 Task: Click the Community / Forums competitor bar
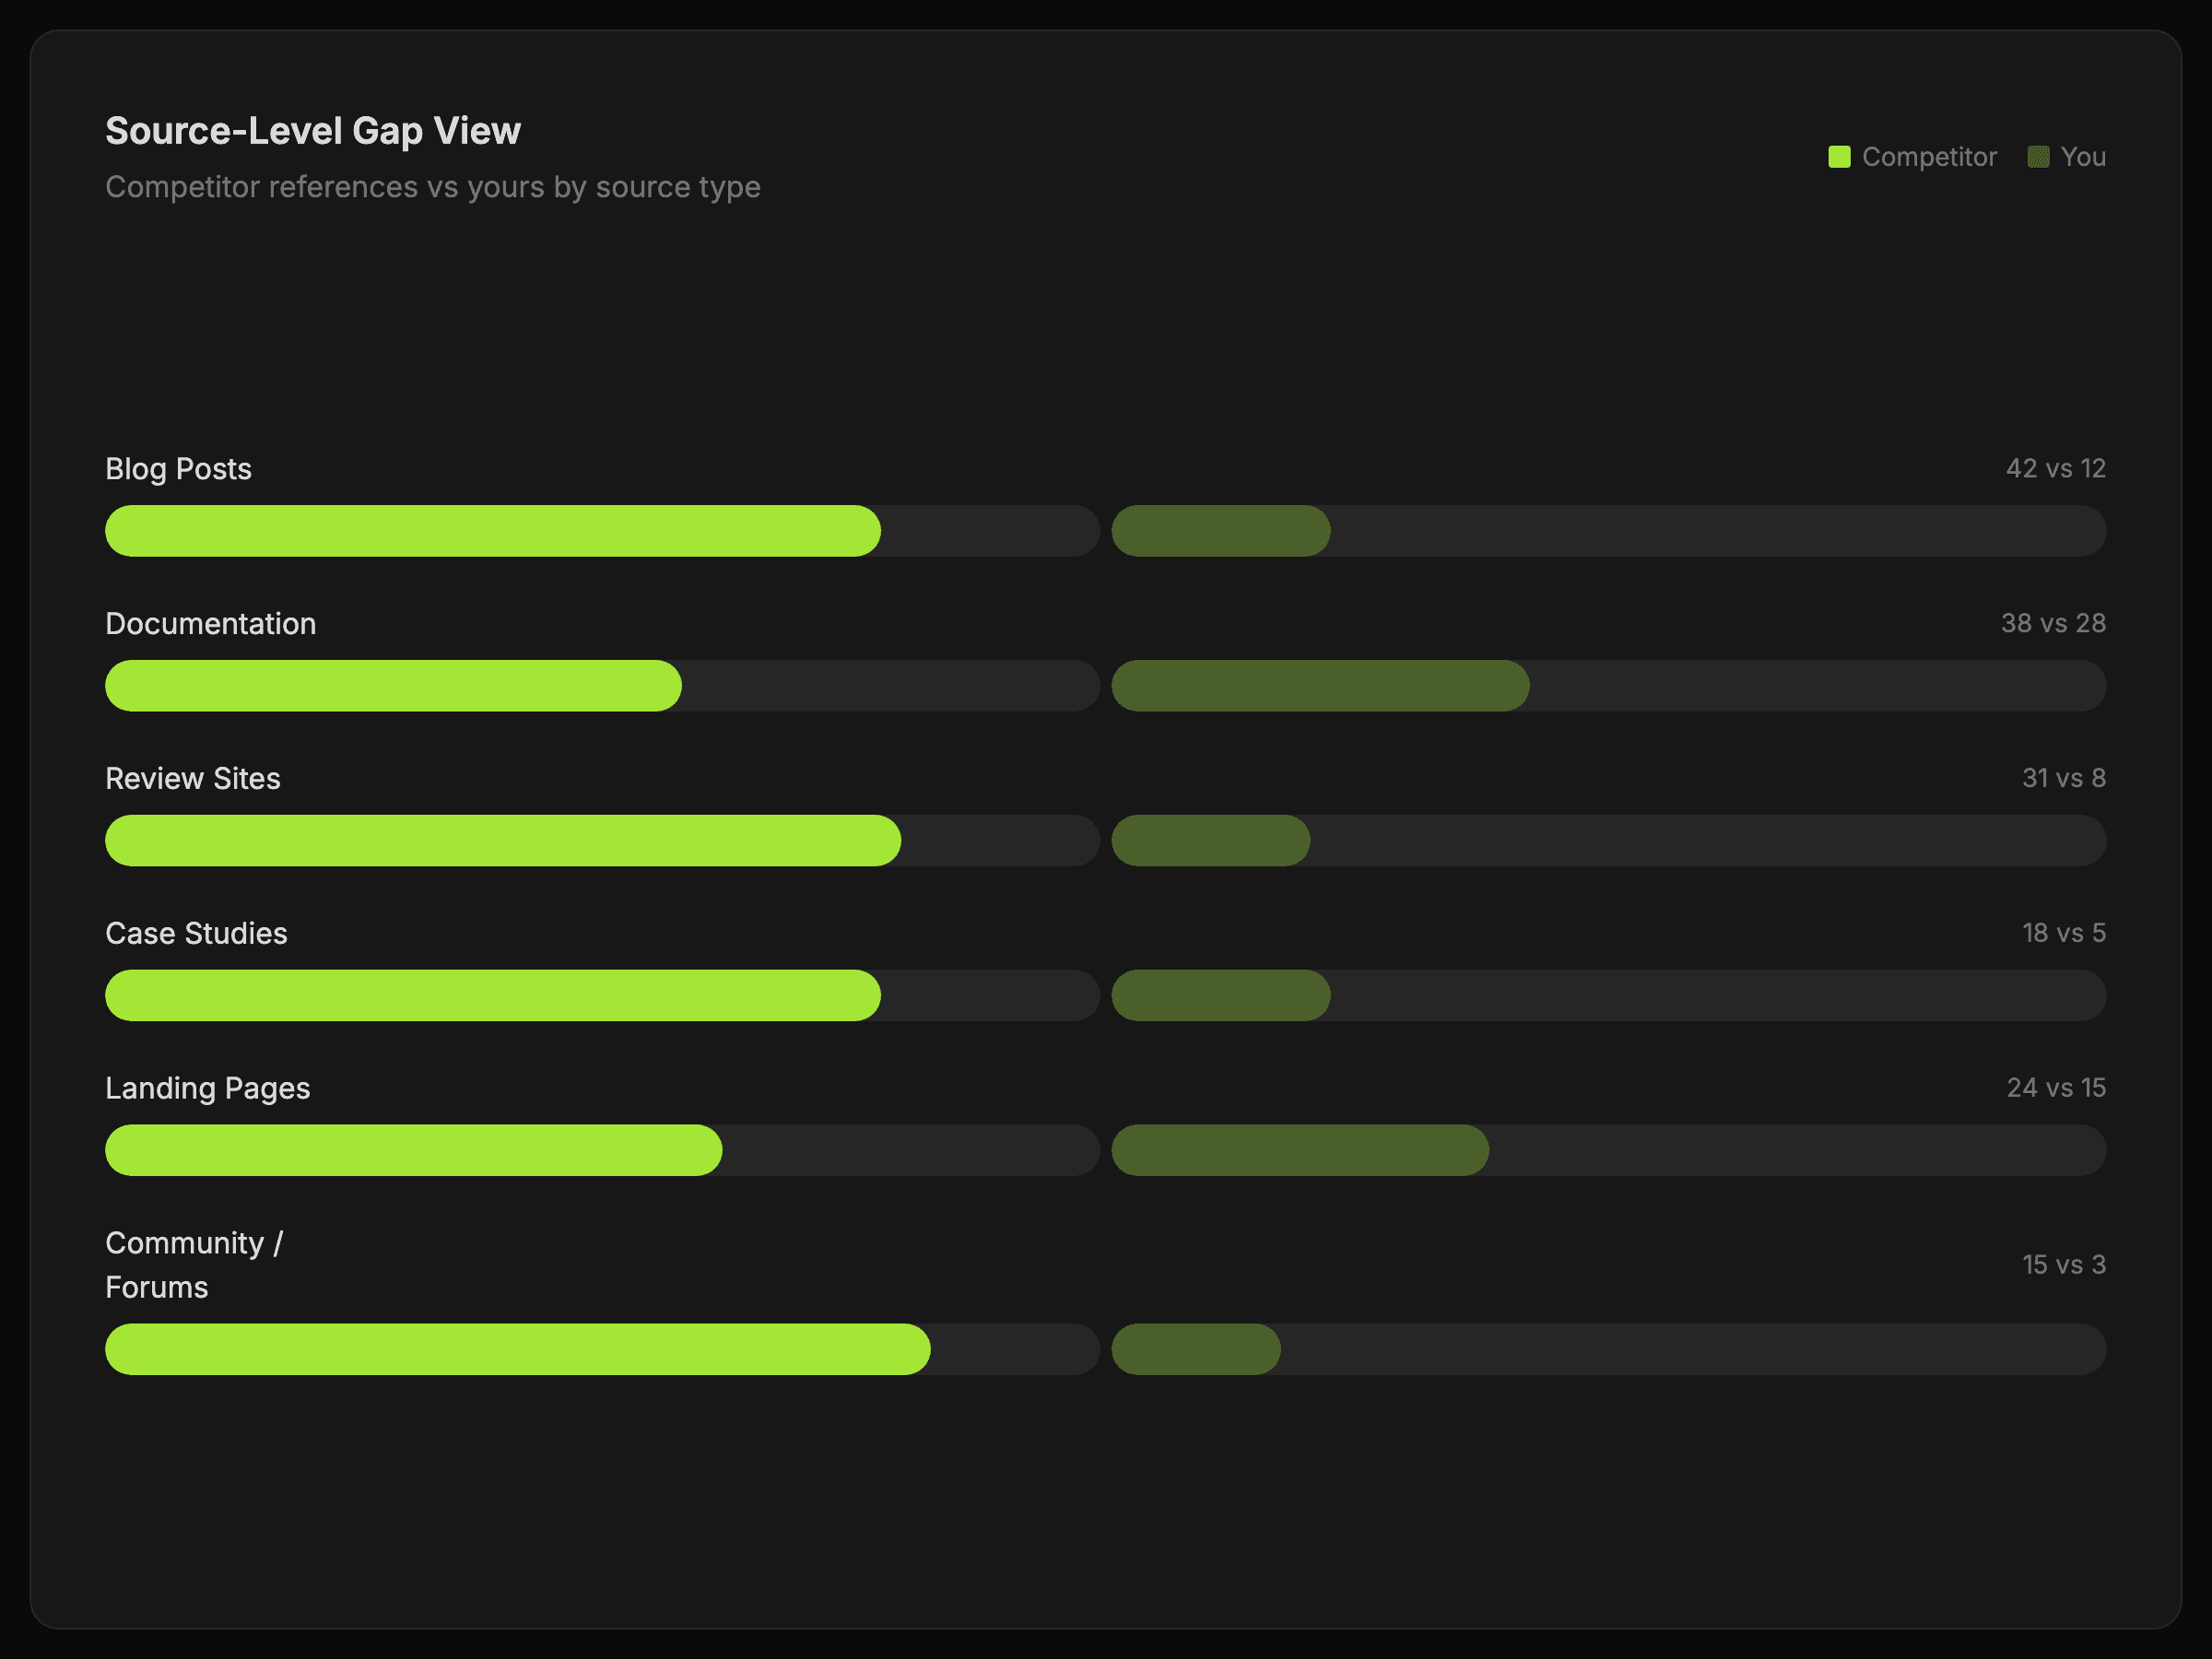[x=518, y=1350]
